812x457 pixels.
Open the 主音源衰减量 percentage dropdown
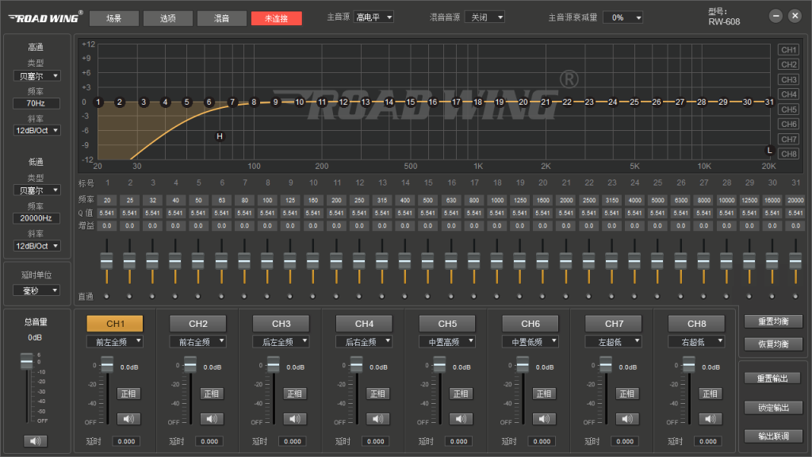[623, 17]
